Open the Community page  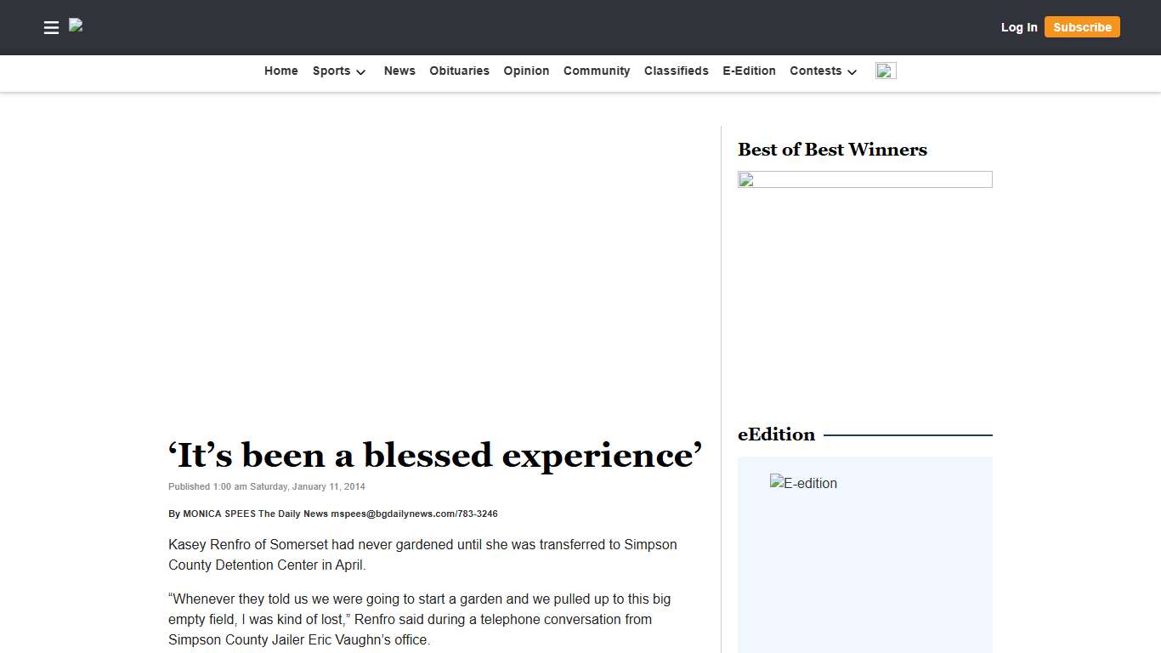(597, 71)
